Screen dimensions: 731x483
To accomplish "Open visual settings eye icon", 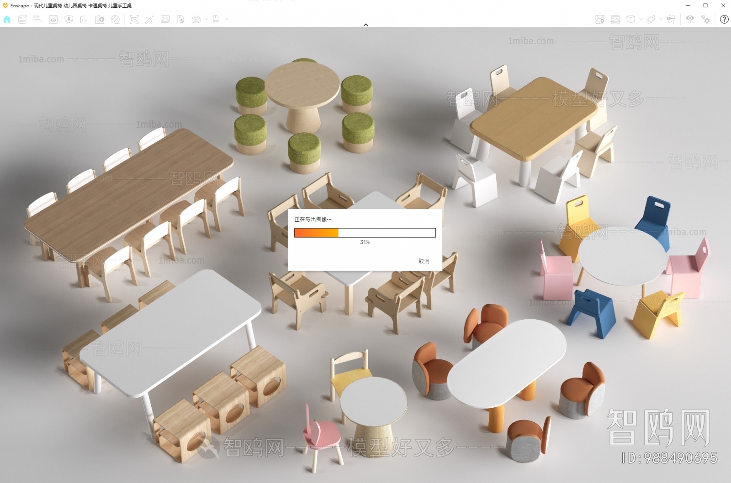I will 690,19.
